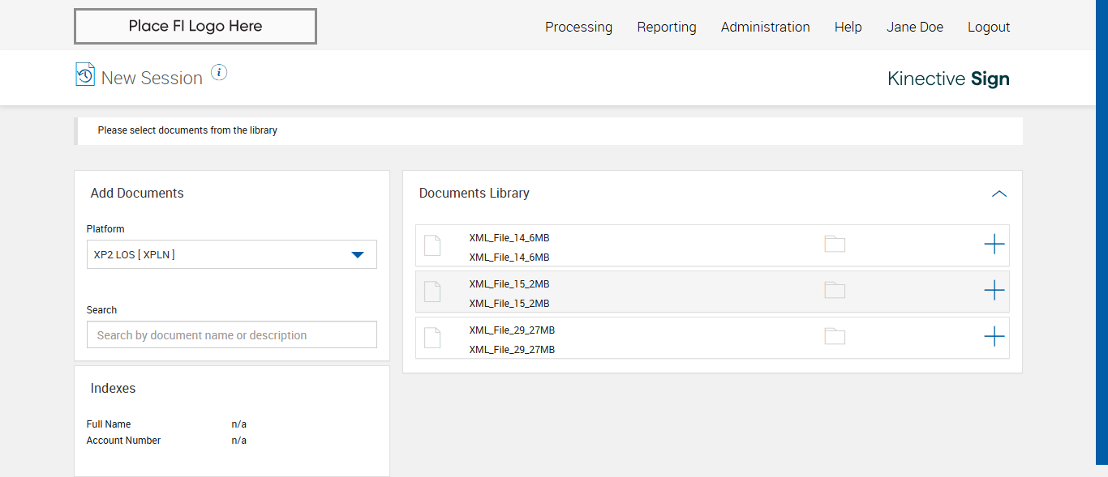The height and width of the screenshot is (477, 1108).
Task: Add XML_File_14_6MB using its plus icon
Action: pos(994,245)
